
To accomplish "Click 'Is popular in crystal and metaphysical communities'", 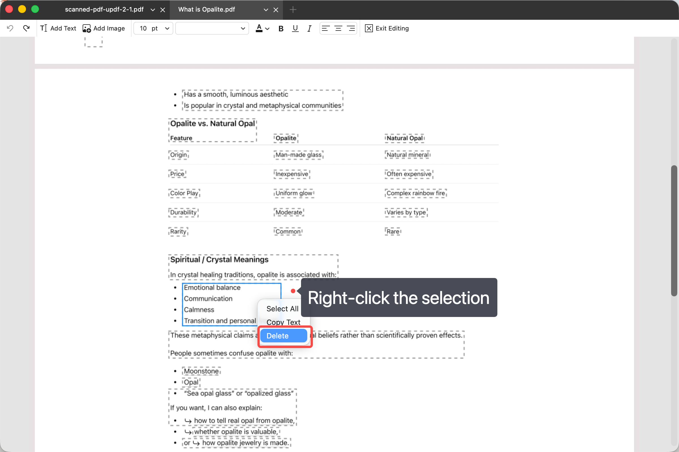I will (263, 105).
